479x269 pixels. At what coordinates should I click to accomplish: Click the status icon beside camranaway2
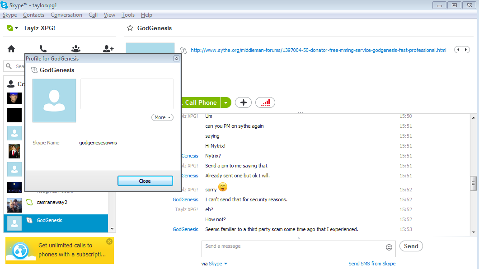(29, 202)
